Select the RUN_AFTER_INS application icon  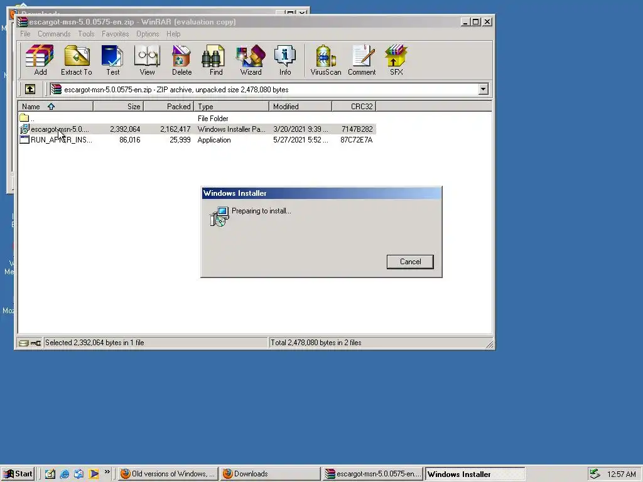point(24,140)
